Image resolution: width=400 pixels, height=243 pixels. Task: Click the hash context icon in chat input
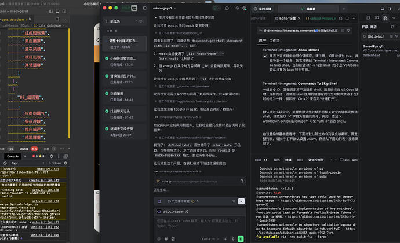click(166, 239)
